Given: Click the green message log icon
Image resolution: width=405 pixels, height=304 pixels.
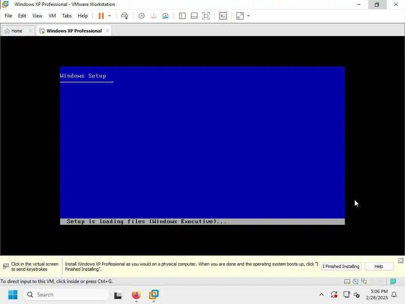Looking at the screenshot, I should (x=393, y=281).
